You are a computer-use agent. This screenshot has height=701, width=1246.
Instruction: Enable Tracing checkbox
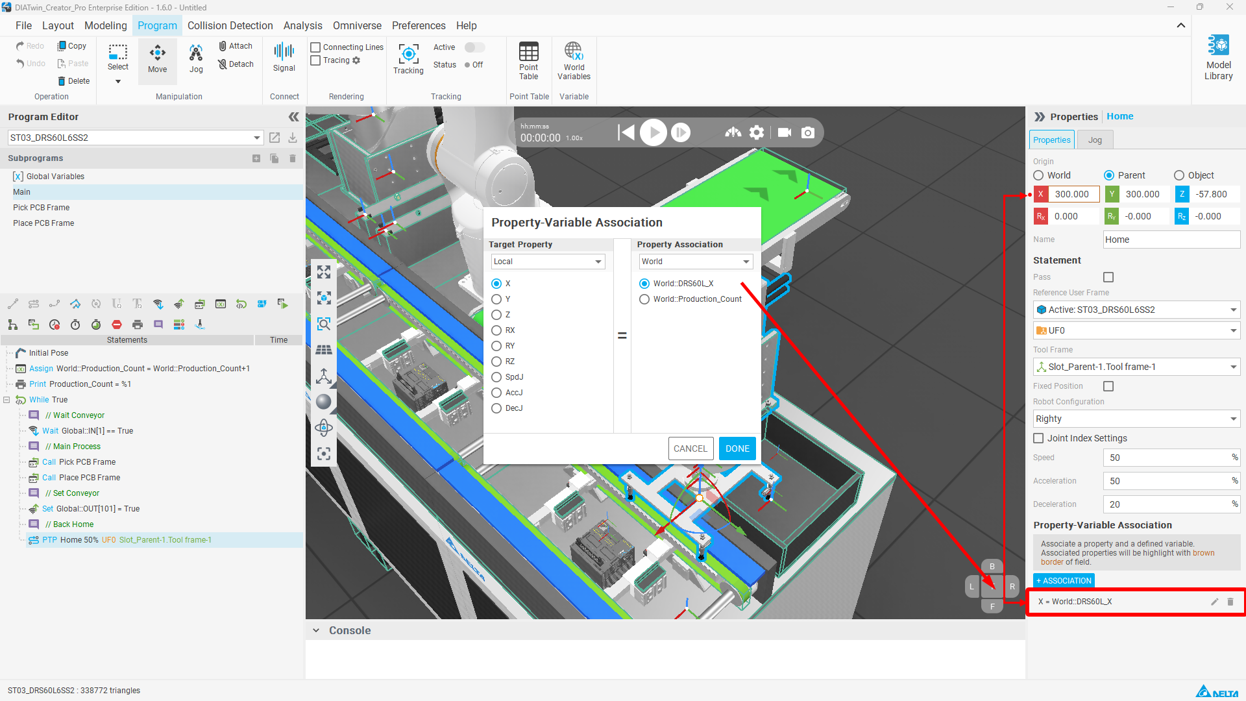pos(316,60)
